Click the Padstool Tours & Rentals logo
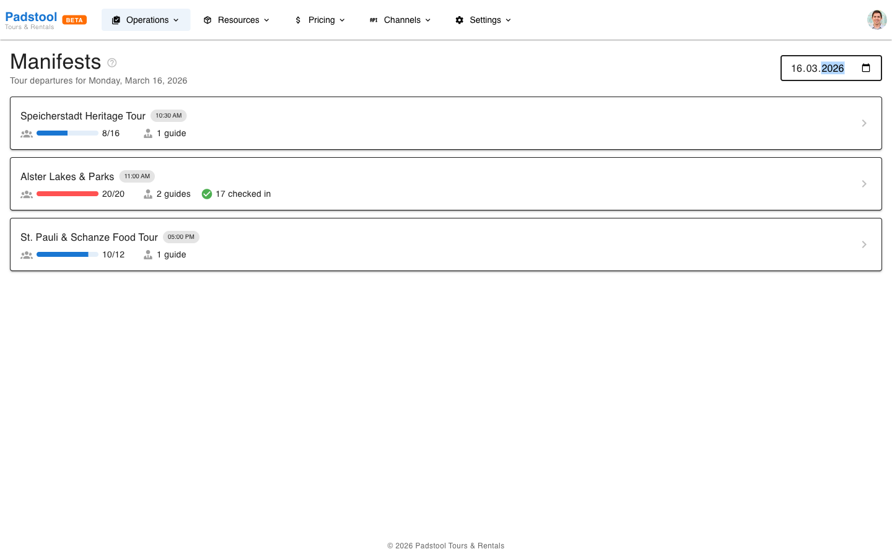The width and height of the screenshot is (892, 557). pyautogui.click(x=31, y=20)
